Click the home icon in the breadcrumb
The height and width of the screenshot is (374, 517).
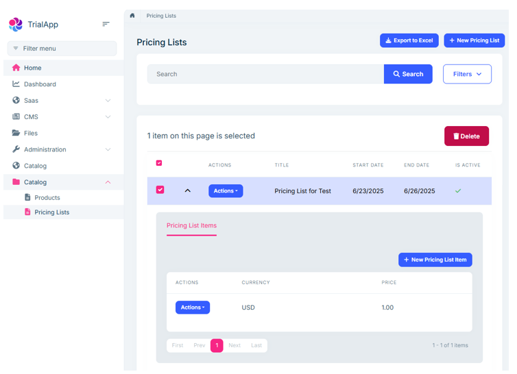[x=132, y=16]
